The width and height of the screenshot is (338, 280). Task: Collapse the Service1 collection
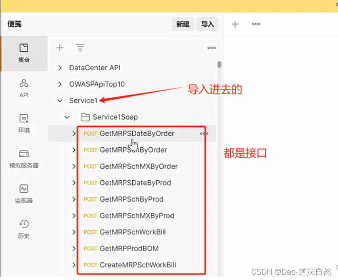(x=60, y=101)
